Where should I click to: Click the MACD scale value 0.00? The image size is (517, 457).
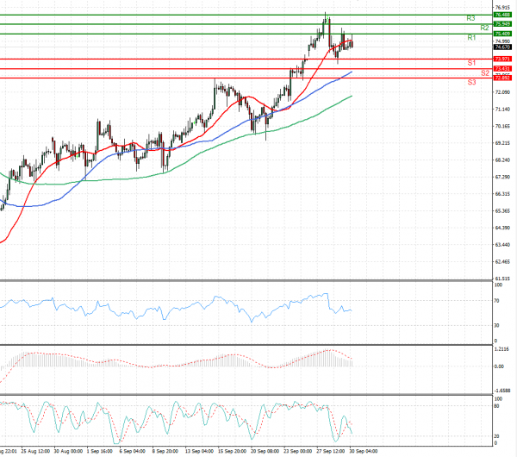click(500, 366)
